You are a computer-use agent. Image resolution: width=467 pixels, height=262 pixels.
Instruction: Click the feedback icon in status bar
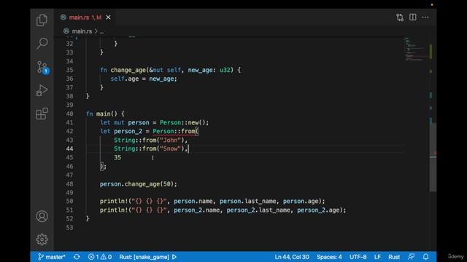412,257
